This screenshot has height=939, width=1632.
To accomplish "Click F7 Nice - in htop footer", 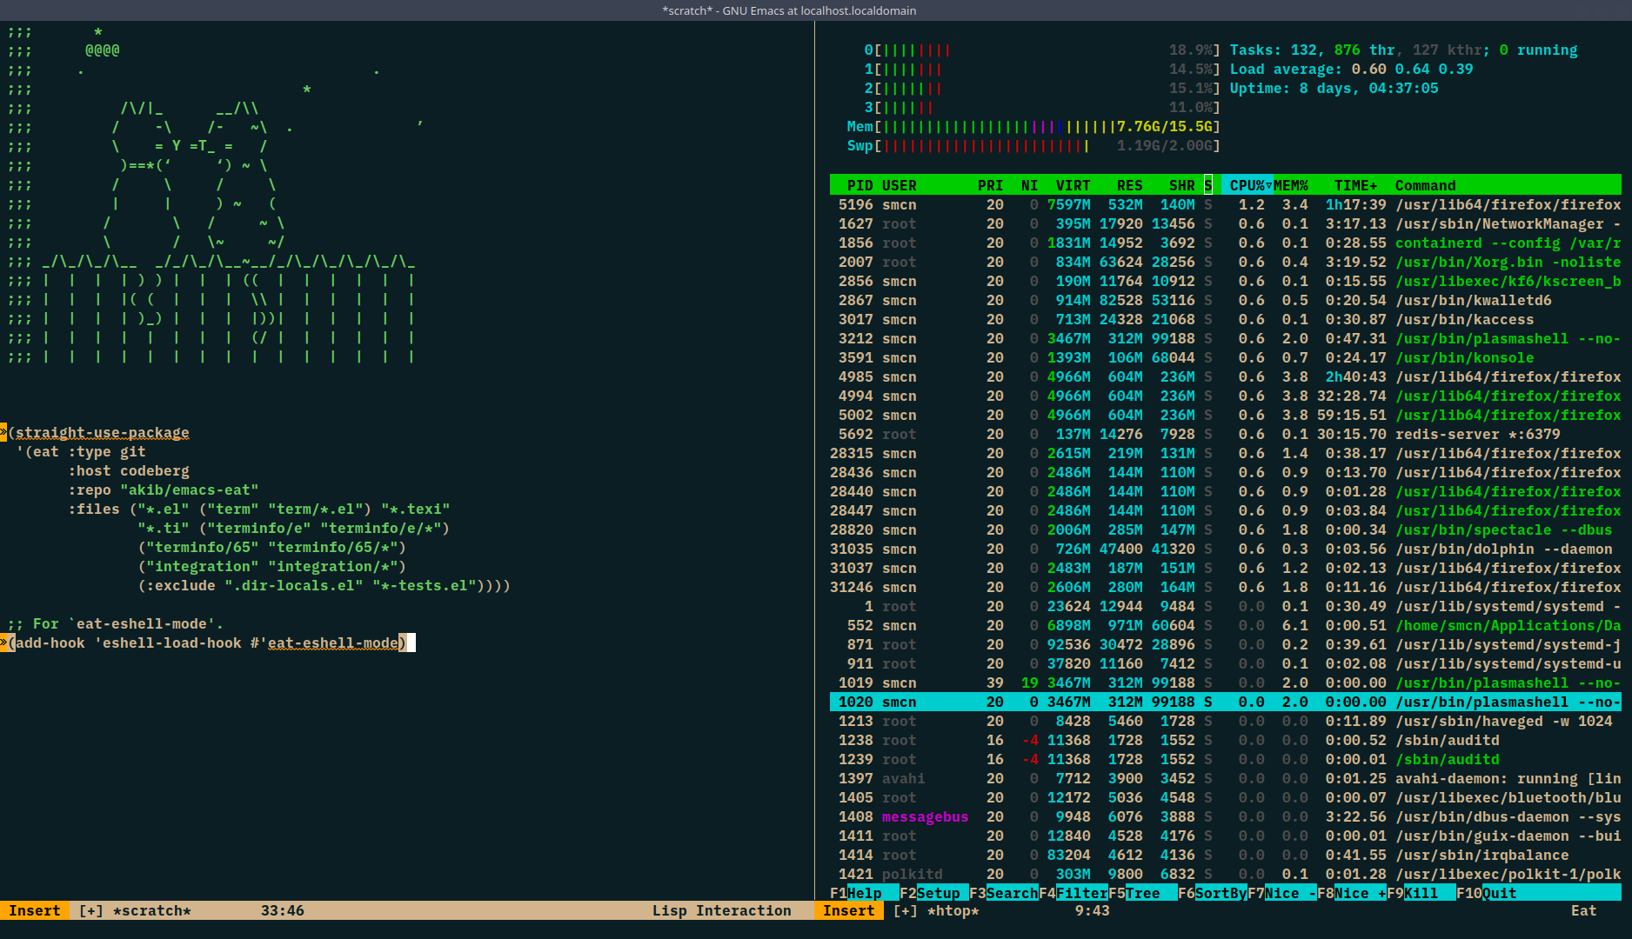I will [x=1281, y=893].
